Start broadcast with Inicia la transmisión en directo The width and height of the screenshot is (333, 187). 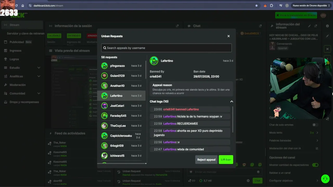point(296,15)
